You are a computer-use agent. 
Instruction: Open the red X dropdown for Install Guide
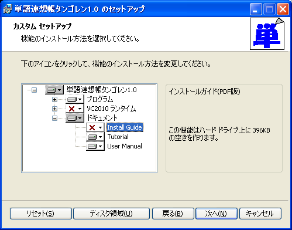(95, 127)
